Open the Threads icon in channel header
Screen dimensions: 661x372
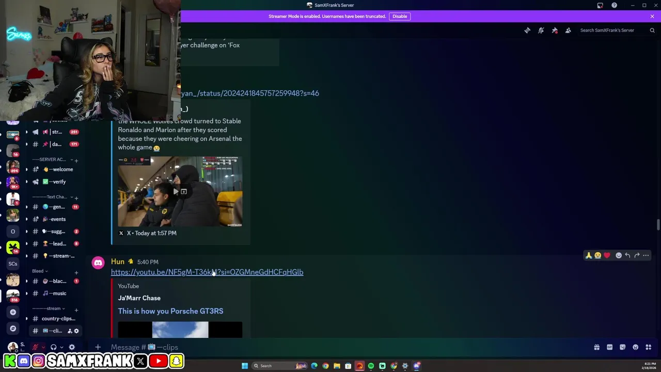coord(527,30)
